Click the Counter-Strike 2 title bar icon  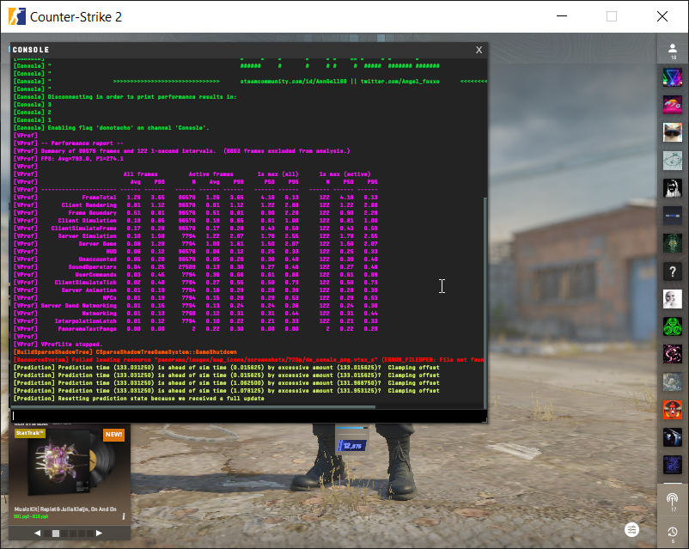16,16
